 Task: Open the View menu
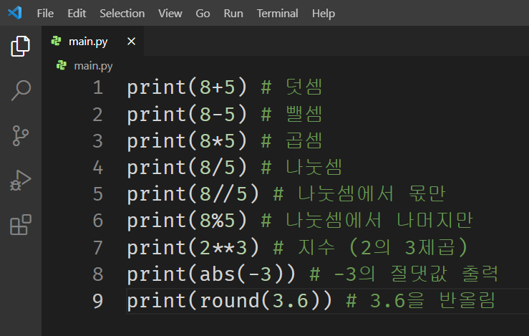point(170,13)
